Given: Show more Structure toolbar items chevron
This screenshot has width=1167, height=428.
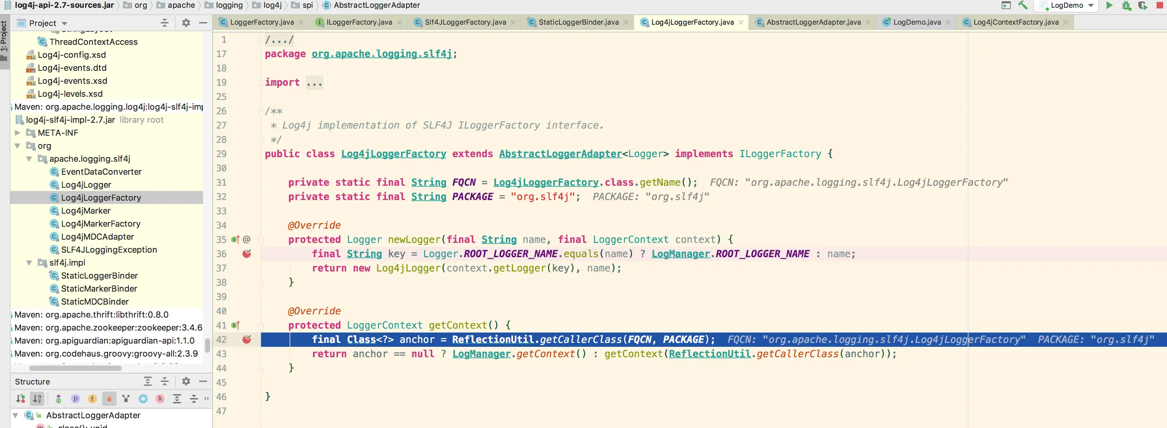Looking at the screenshot, I should [x=206, y=399].
